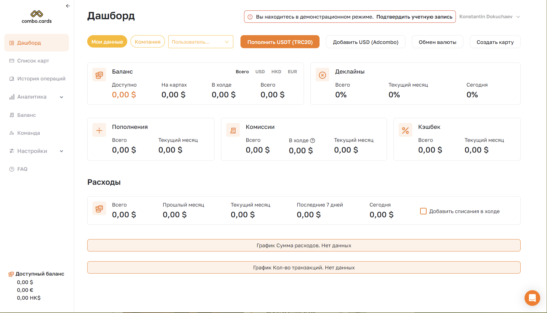The height and width of the screenshot is (313, 547).
Task: Open Konstantin Dokuchaev account menu
Action: (490, 17)
